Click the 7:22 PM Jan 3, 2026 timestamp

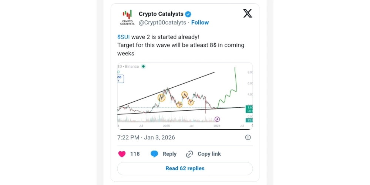click(x=146, y=137)
